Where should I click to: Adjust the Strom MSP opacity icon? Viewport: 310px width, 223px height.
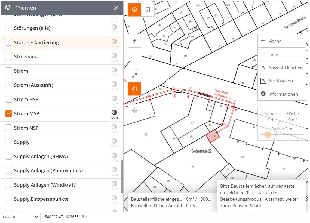pyautogui.click(x=114, y=112)
